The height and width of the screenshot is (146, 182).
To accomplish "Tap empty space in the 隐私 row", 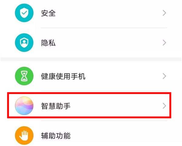I will [x=109, y=43].
